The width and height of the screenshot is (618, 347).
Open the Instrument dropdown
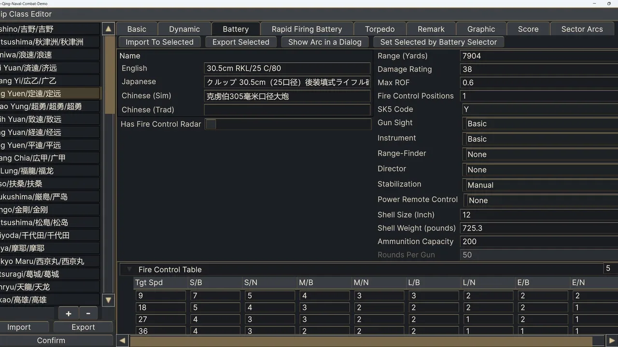(540, 139)
